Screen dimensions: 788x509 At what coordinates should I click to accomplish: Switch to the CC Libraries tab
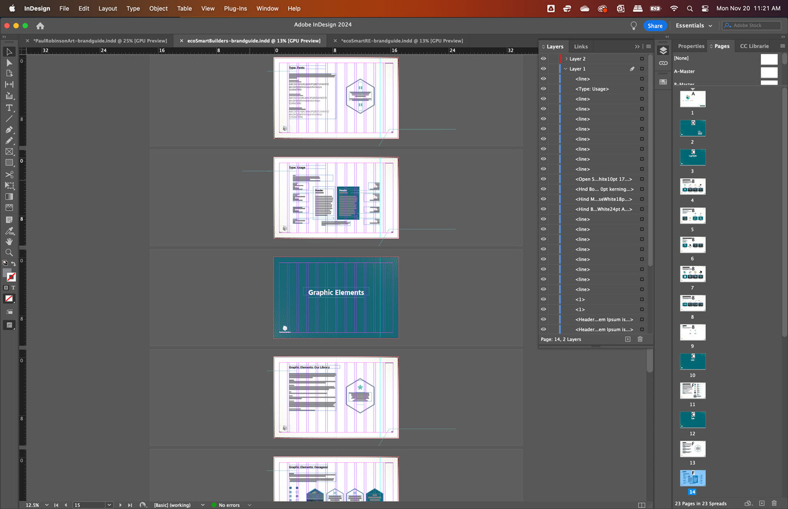754,46
